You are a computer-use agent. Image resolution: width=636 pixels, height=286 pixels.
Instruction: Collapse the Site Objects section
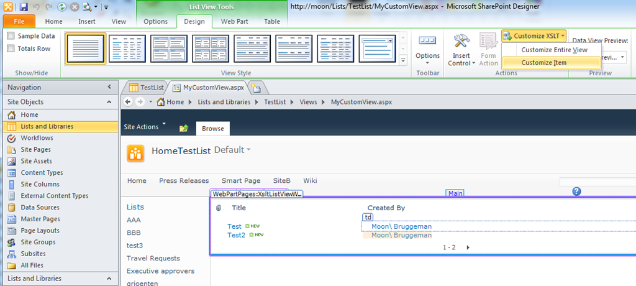110,102
